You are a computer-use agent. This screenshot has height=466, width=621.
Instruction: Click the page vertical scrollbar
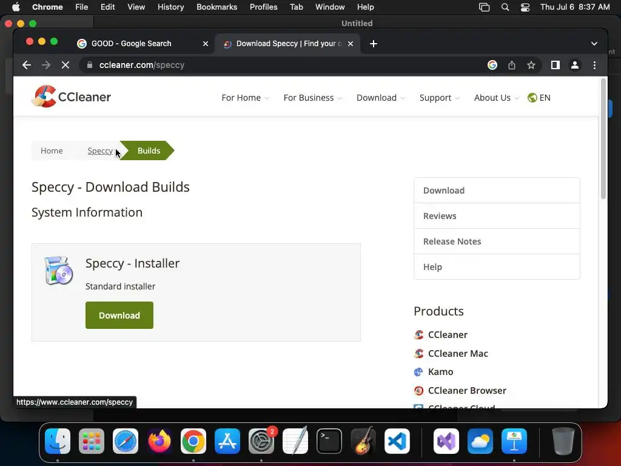point(603,139)
